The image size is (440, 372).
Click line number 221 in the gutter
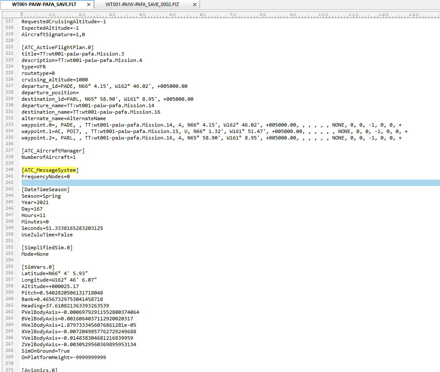point(9,47)
